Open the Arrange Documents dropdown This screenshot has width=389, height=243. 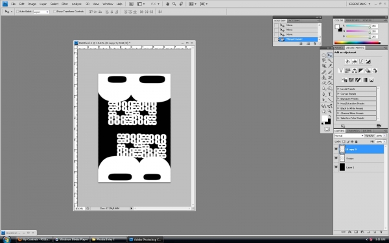tap(192, 4)
